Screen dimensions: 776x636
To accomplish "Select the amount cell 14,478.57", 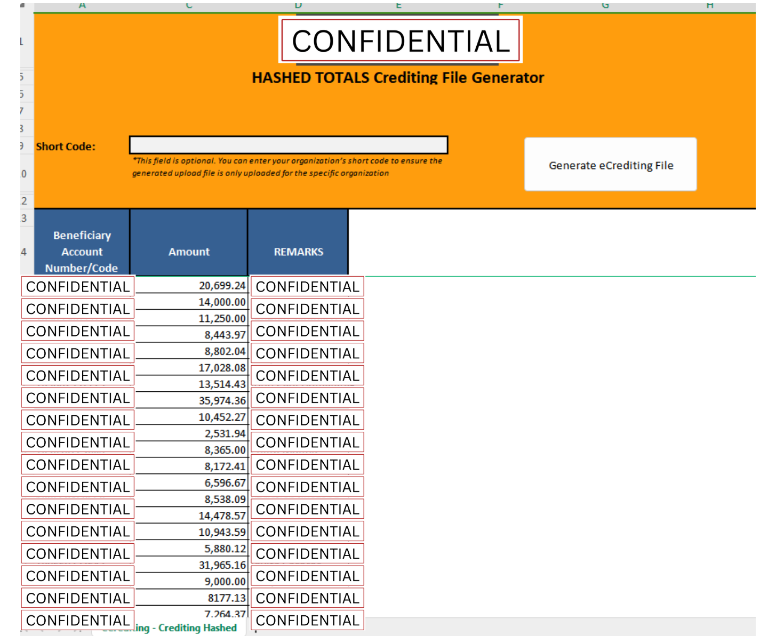I will [x=192, y=516].
